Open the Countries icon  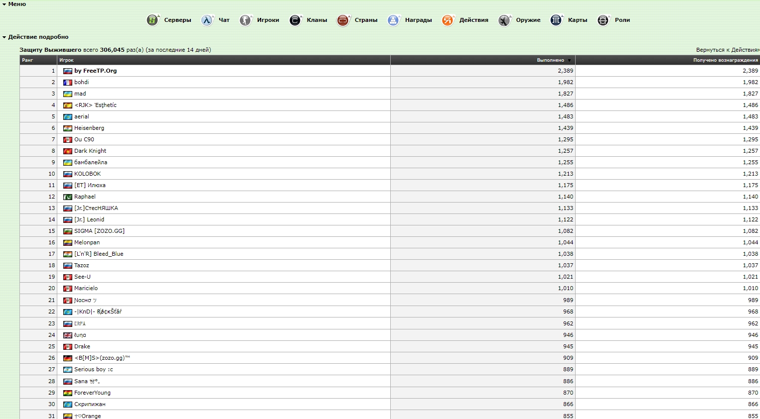[x=343, y=20]
